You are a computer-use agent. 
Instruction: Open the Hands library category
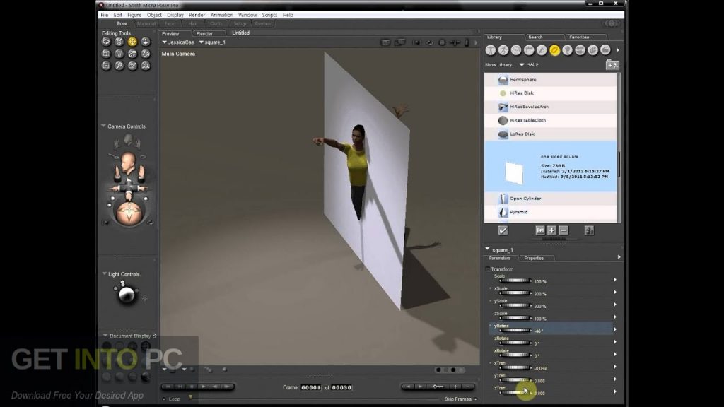(542, 50)
